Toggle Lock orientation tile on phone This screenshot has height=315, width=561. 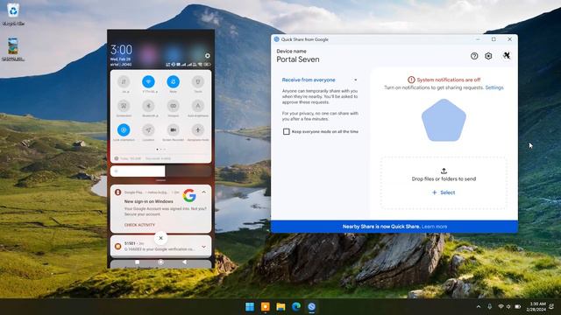point(124,130)
